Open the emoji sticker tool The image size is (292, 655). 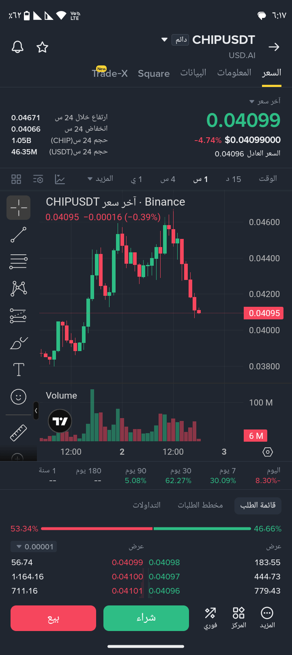[x=18, y=397]
